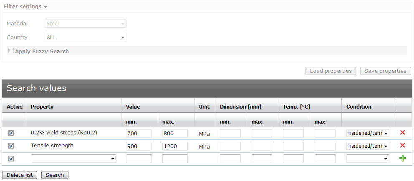Open Condition dropdown in the empty row
Screen dimensions: 414x181
click(x=368, y=159)
